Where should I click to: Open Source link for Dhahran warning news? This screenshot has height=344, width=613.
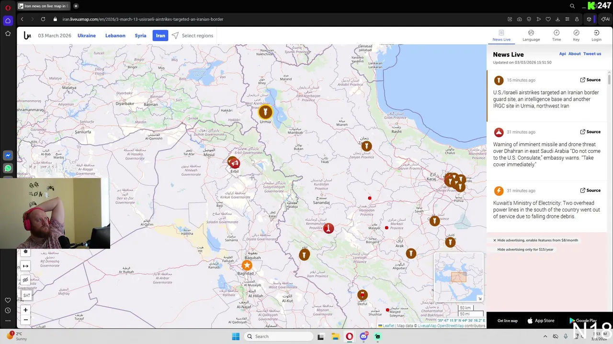590,132
